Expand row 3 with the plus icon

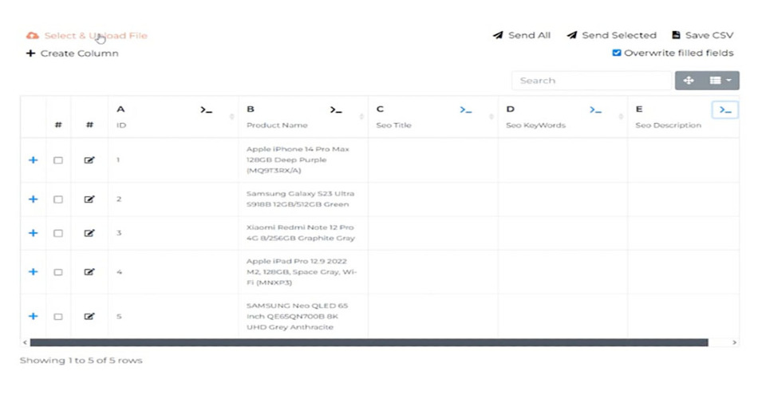(x=33, y=233)
